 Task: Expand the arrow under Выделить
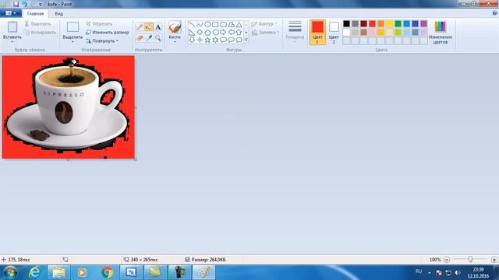click(73, 41)
